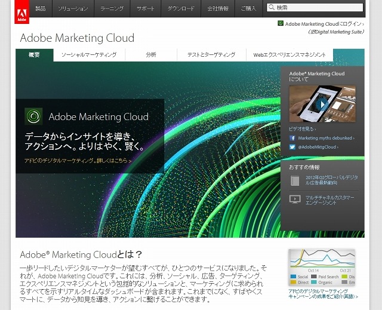This screenshot has width=382, height=310.
Task: Click the book icon under おすすめ情報
Action: [x=295, y=181]
